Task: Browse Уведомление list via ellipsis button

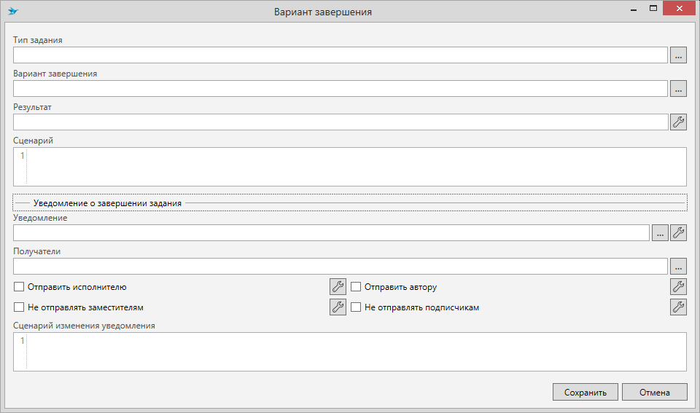Action: point(659,232)
